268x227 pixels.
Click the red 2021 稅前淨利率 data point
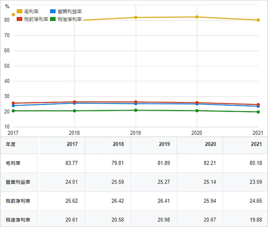pos(258,104)
